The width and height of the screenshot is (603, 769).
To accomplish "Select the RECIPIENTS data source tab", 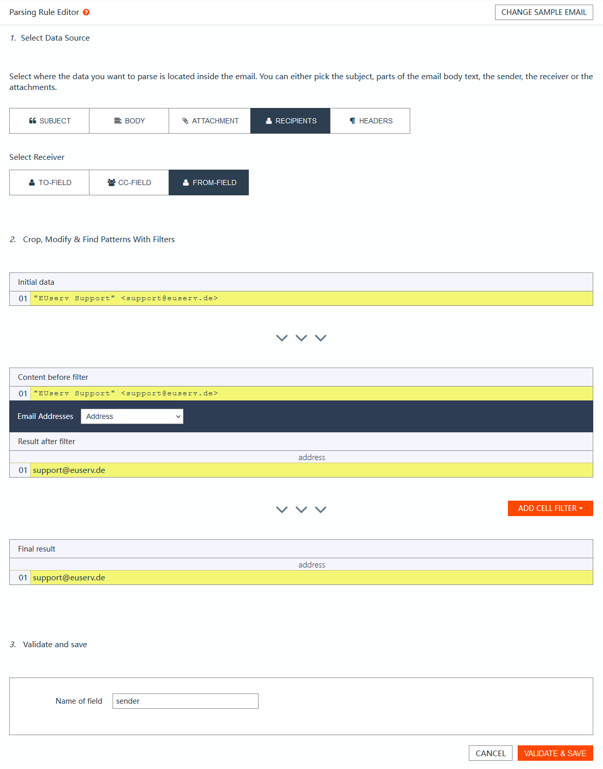I will pyautogui.click(x=290, y=121).
